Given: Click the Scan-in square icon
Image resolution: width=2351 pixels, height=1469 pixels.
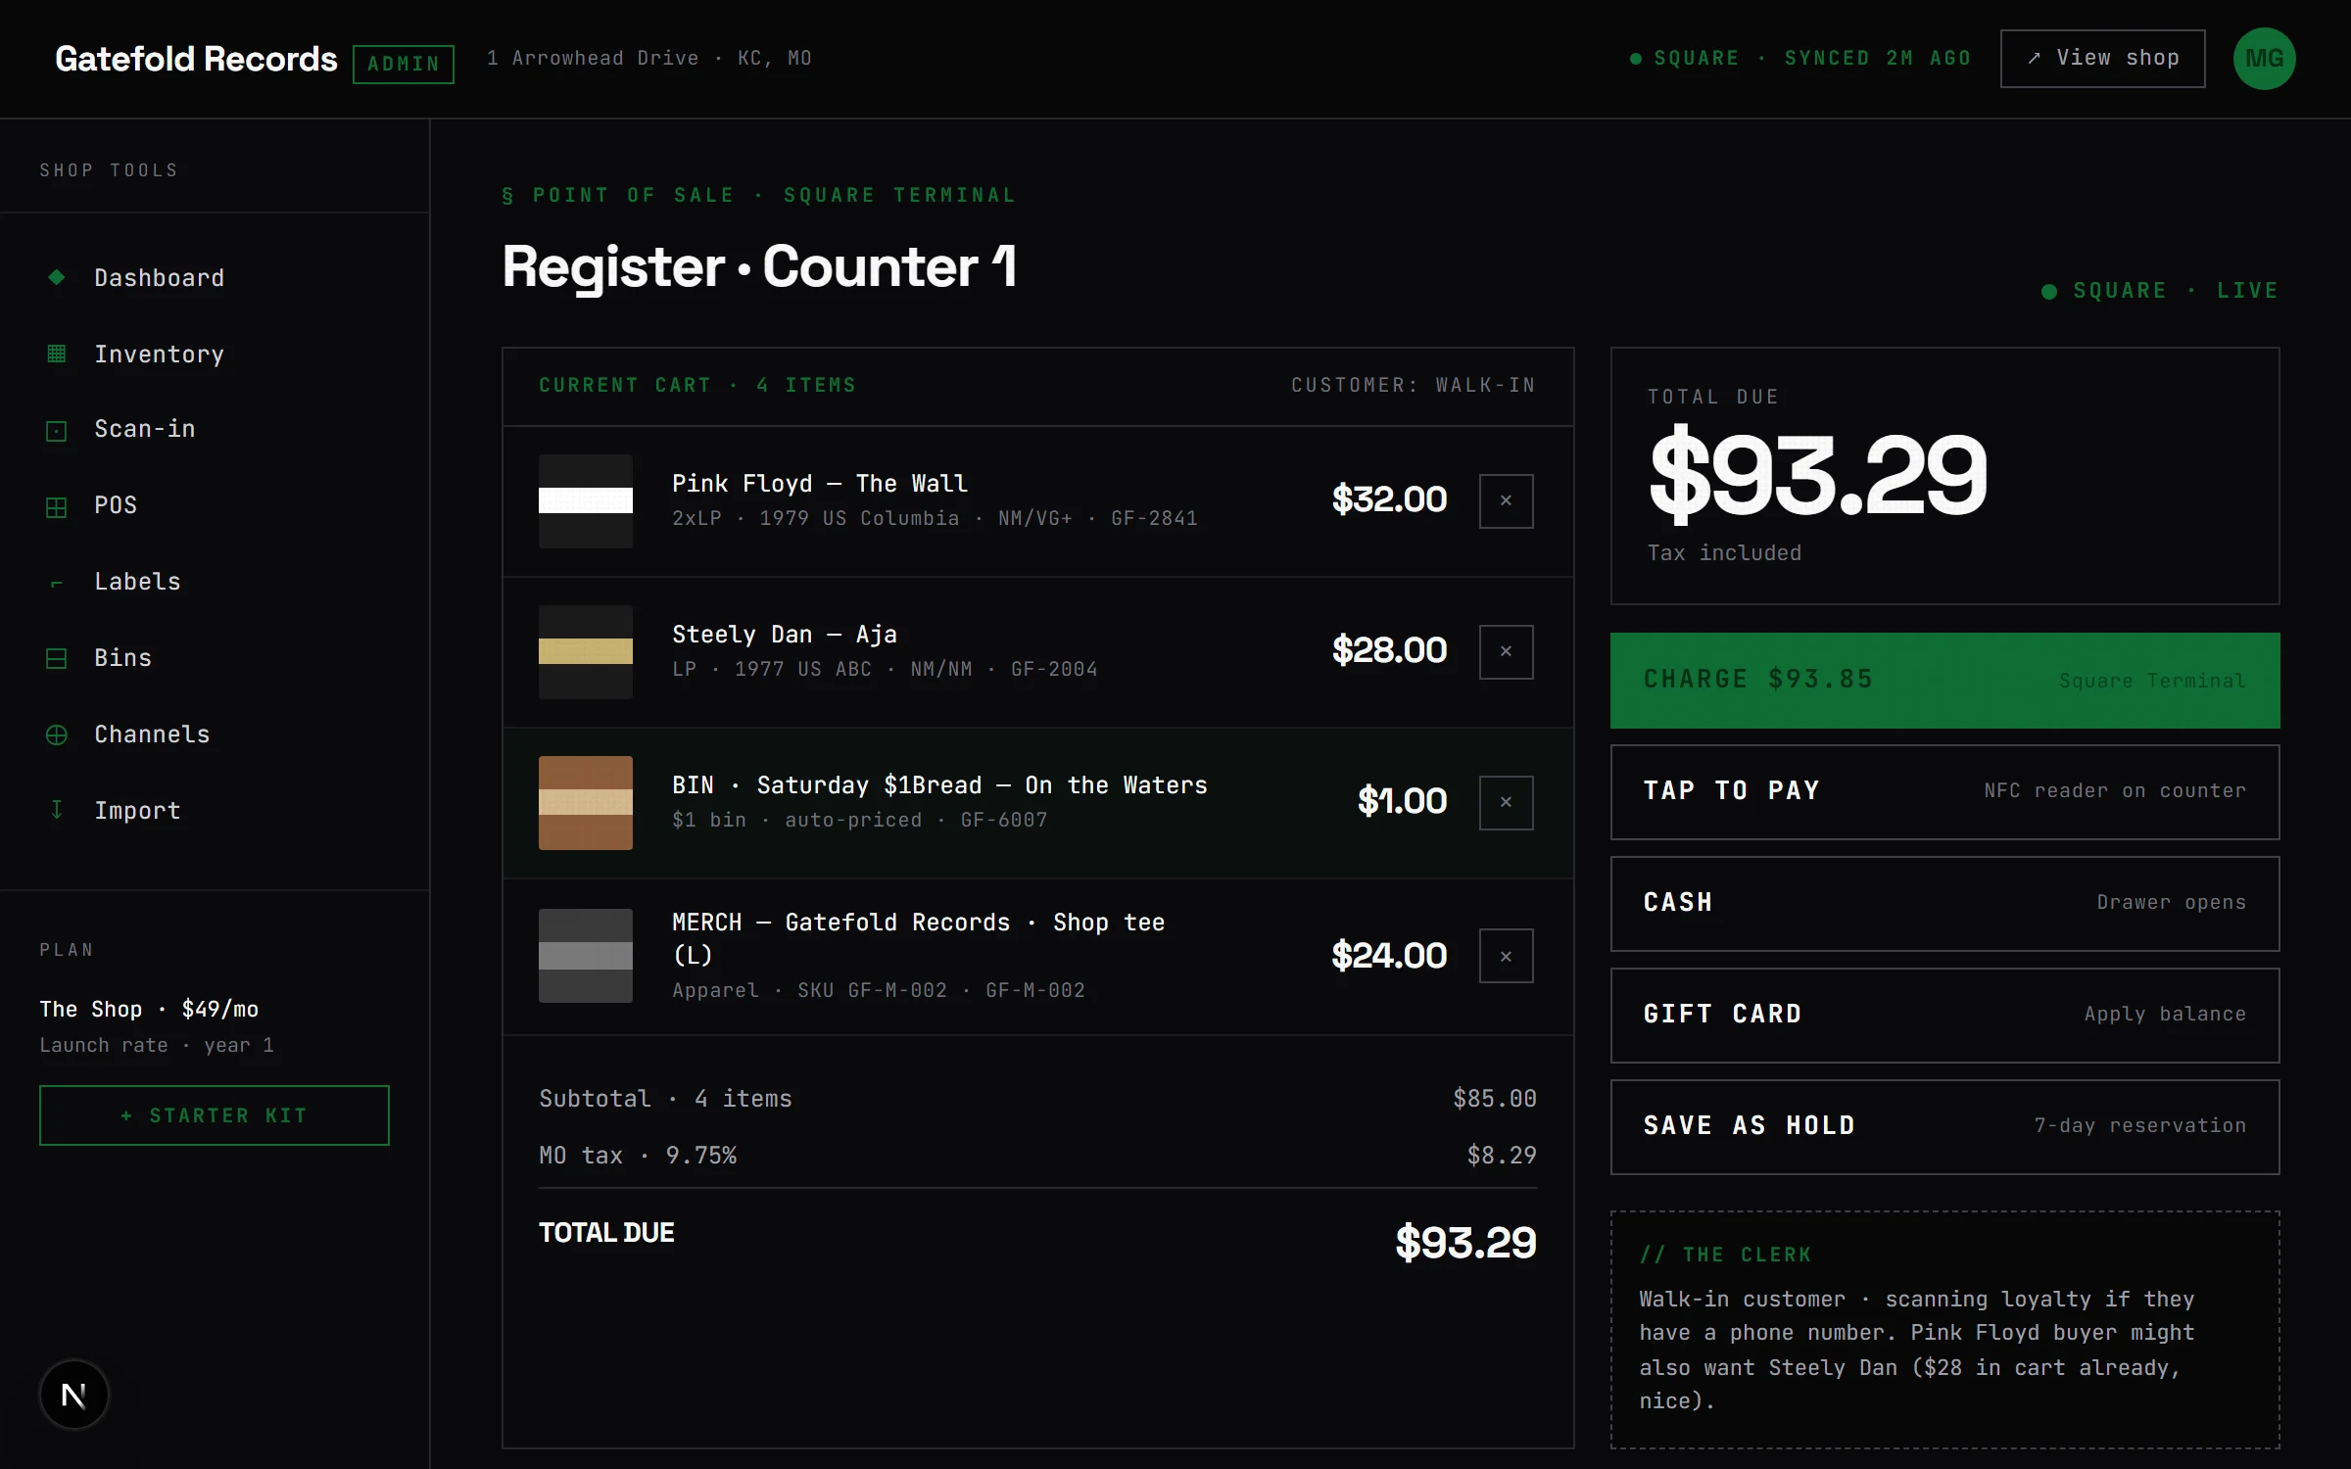Looking at the screenshot, I should 57,431.
